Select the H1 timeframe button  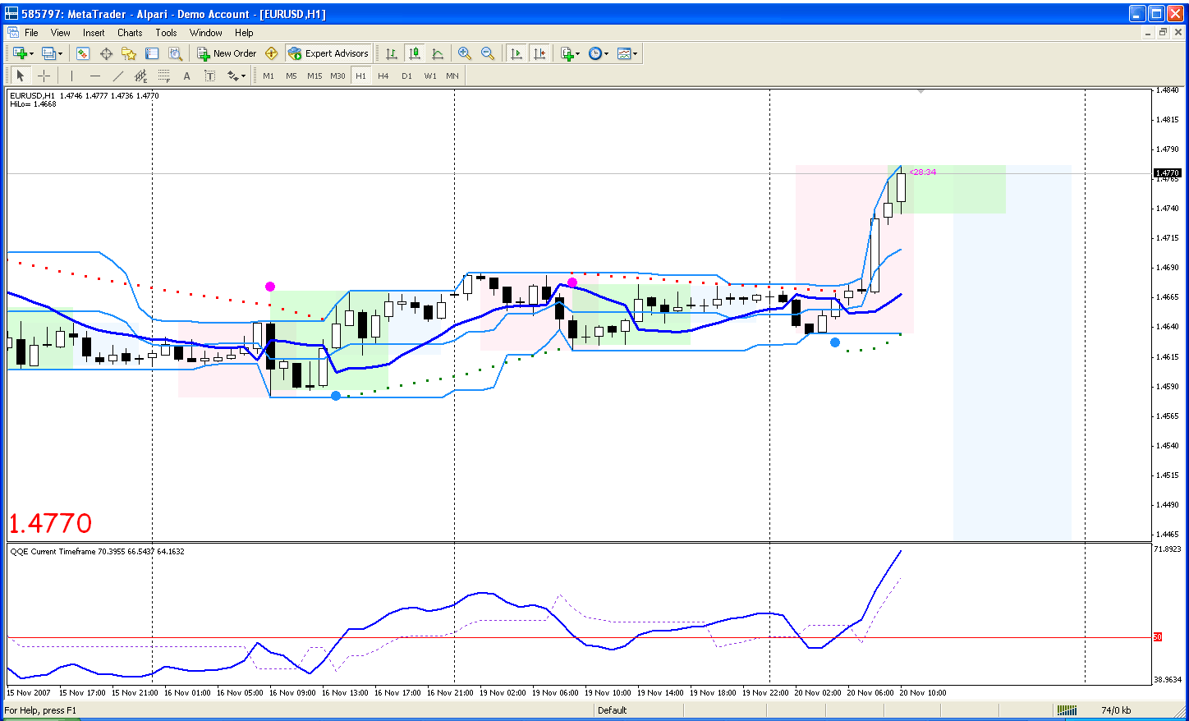360,76
